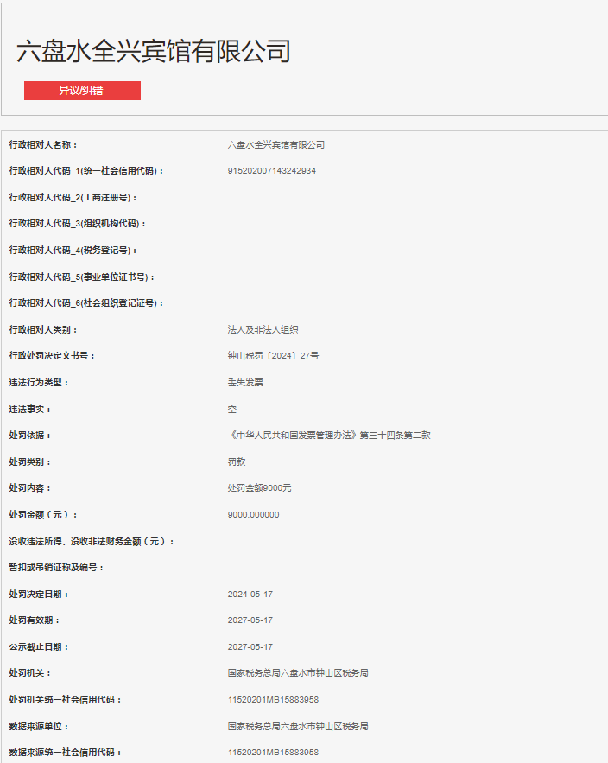
Task: Click the decision date 2024-05-17
Action: [x=250, y=595]
